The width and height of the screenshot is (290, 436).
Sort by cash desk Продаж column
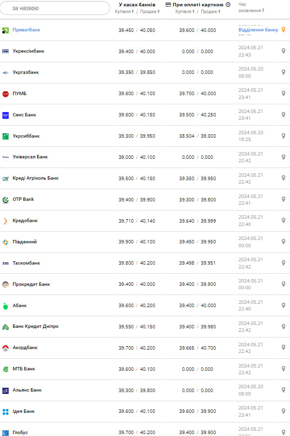click(x=150, y=12)
